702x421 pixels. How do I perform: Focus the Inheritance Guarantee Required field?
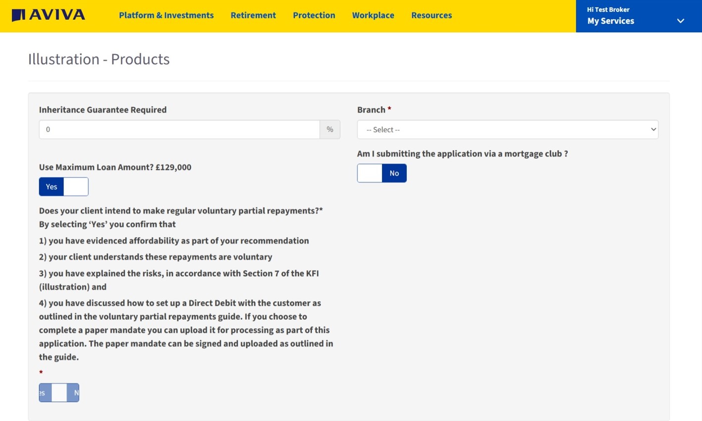(x=179, y=129)
